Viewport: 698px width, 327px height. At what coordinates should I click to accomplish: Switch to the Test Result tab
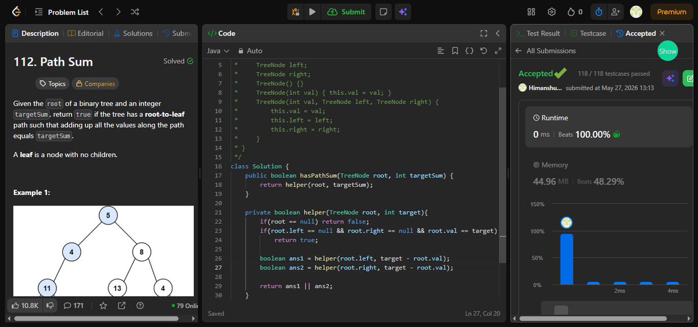pyautogui.click(x=538, y=33)
